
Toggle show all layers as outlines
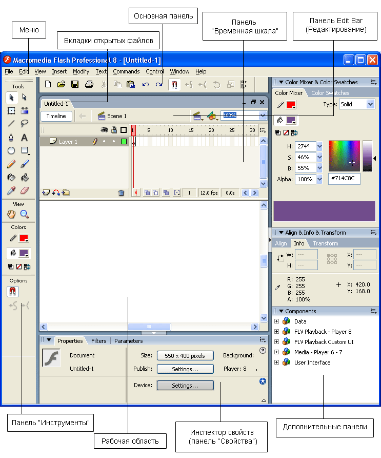[124, 130]
